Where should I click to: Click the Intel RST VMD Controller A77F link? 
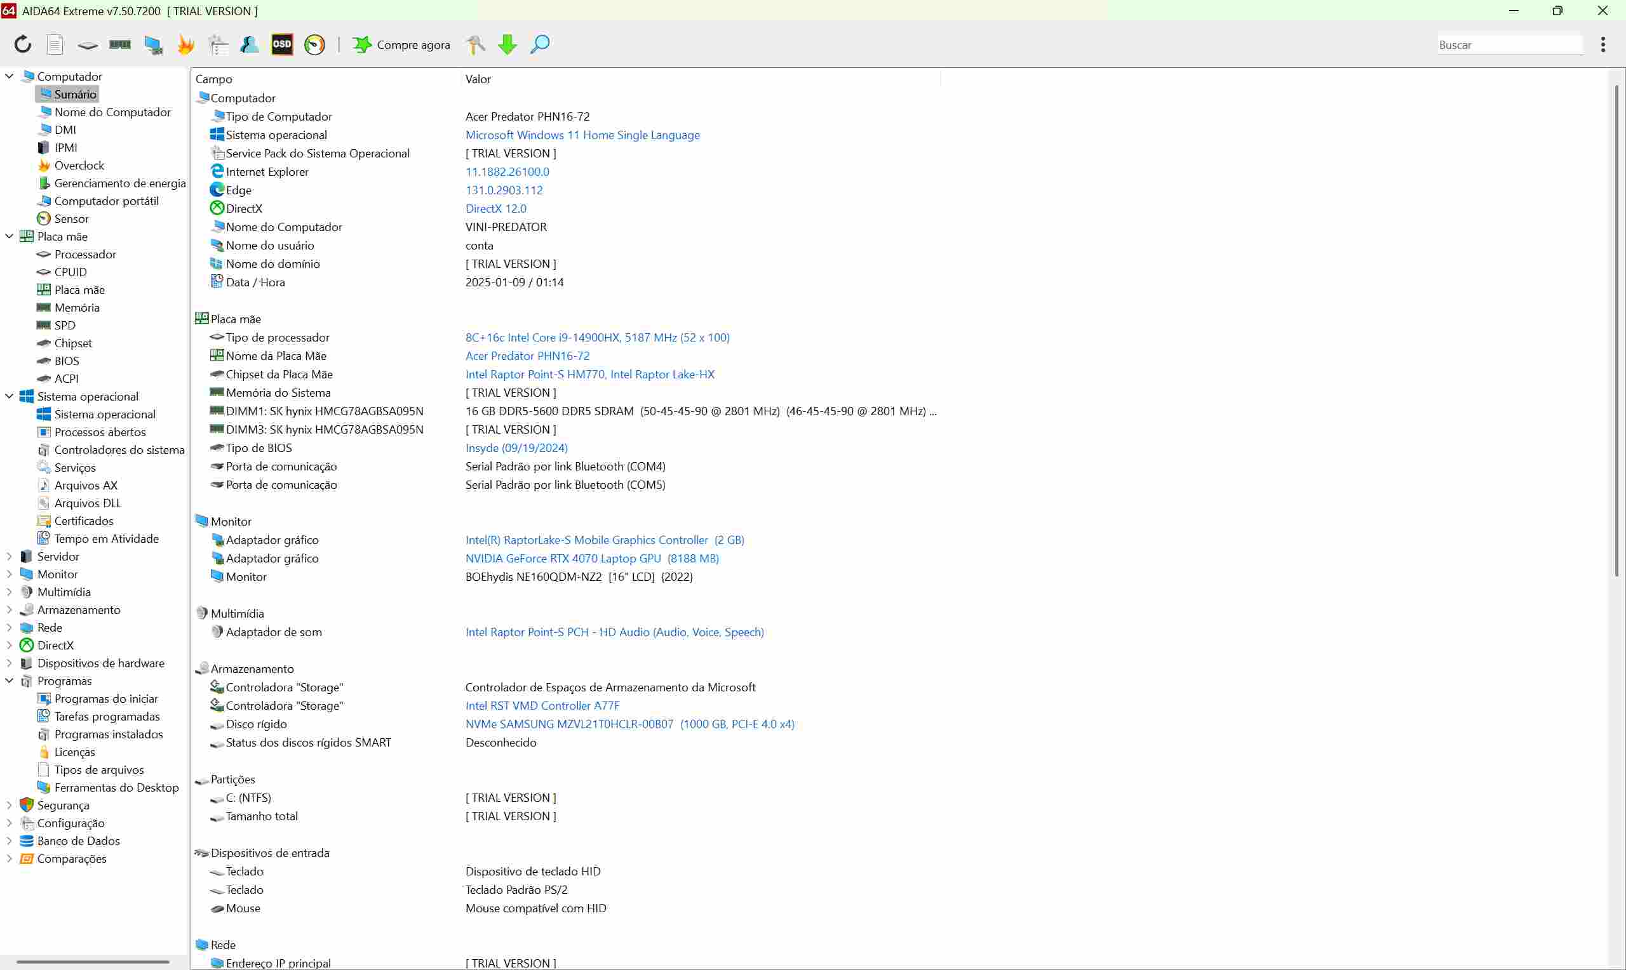[x=542, y=706]
